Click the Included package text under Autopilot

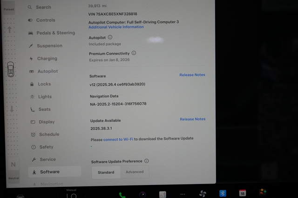pos(105,44)
